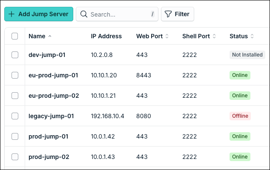Screen dimensions: 270x170
Task: Click web port 443 of eu-prod-jump-02
Action: point(142,96)
